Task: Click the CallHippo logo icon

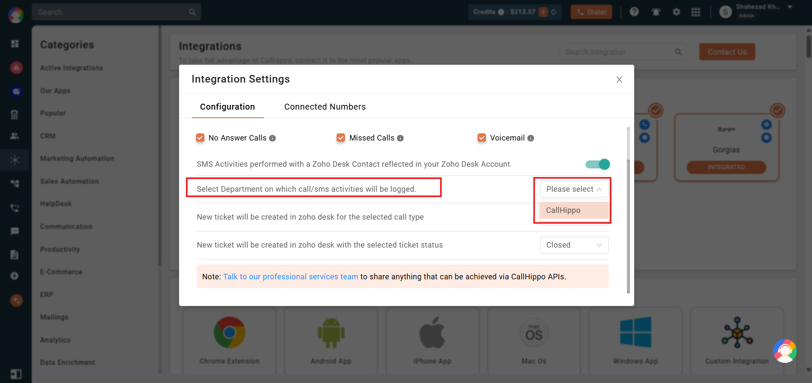Action: (x=16, y=15)
